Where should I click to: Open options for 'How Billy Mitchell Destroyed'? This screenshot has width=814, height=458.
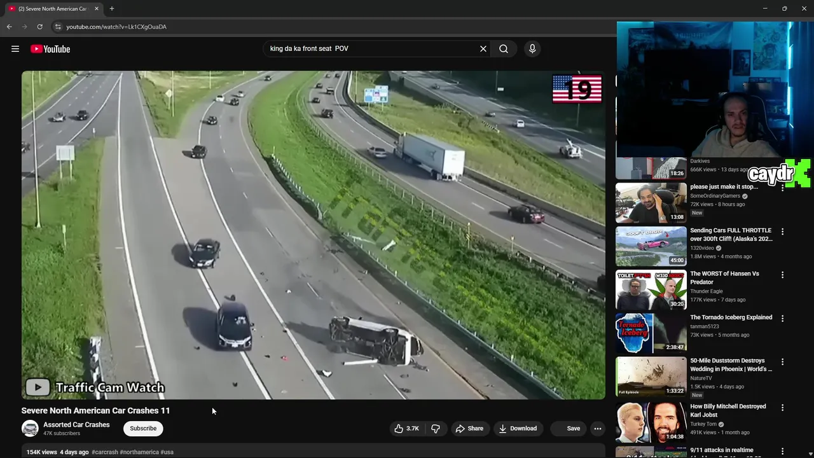[783, 408]
